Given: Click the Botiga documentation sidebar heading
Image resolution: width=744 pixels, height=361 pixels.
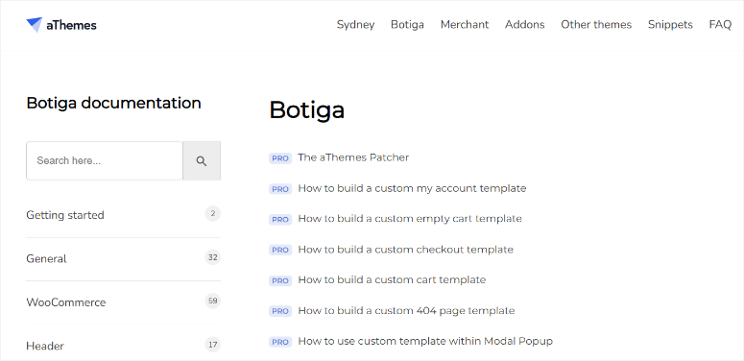Looking at the screenshot, I should pyautogui.click(x=114, y=103).
